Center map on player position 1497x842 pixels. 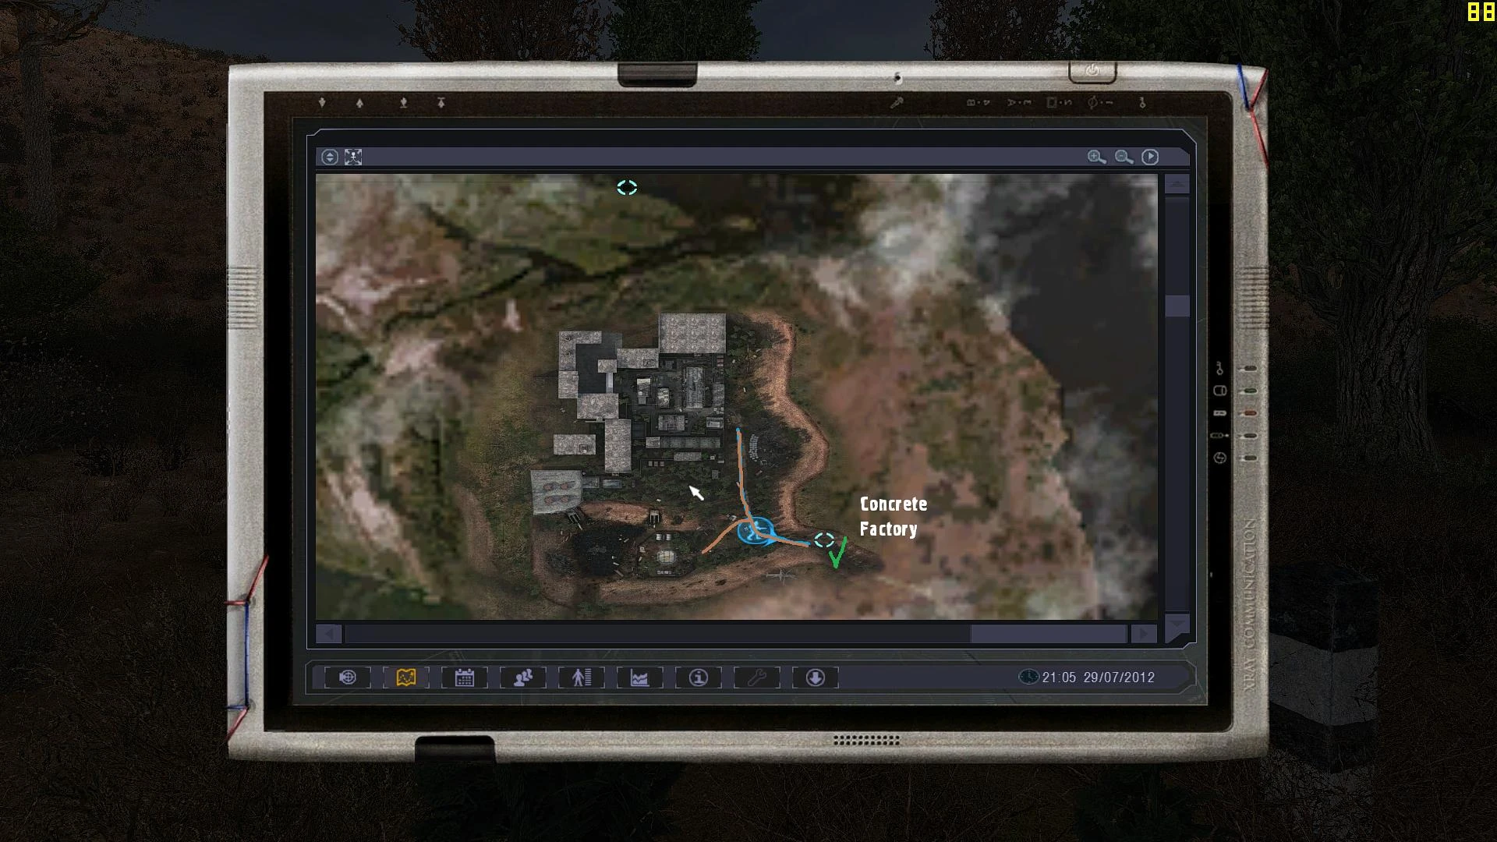click(x=353, y=157)
